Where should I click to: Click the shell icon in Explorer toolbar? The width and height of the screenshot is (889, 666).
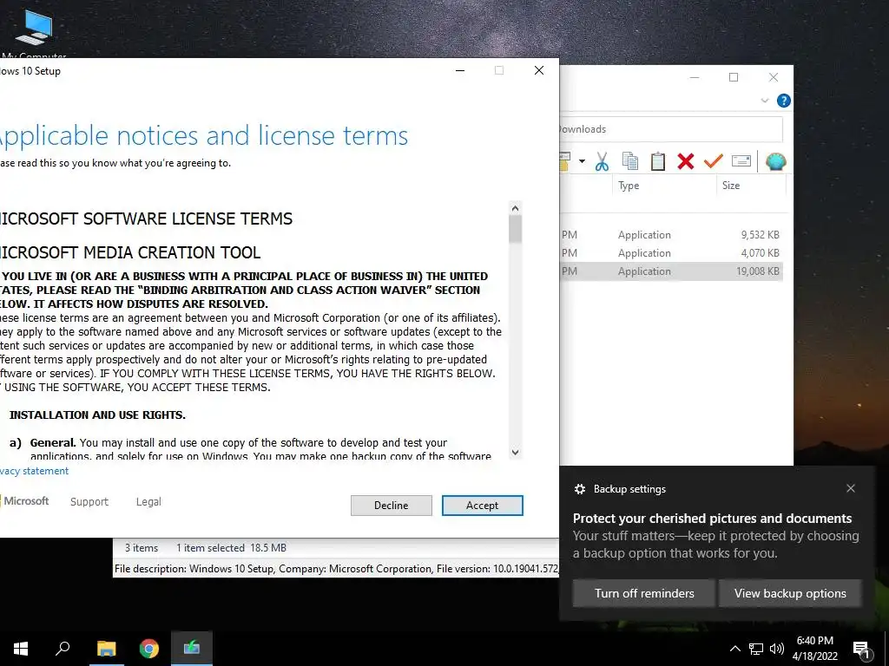click(775, 161)
